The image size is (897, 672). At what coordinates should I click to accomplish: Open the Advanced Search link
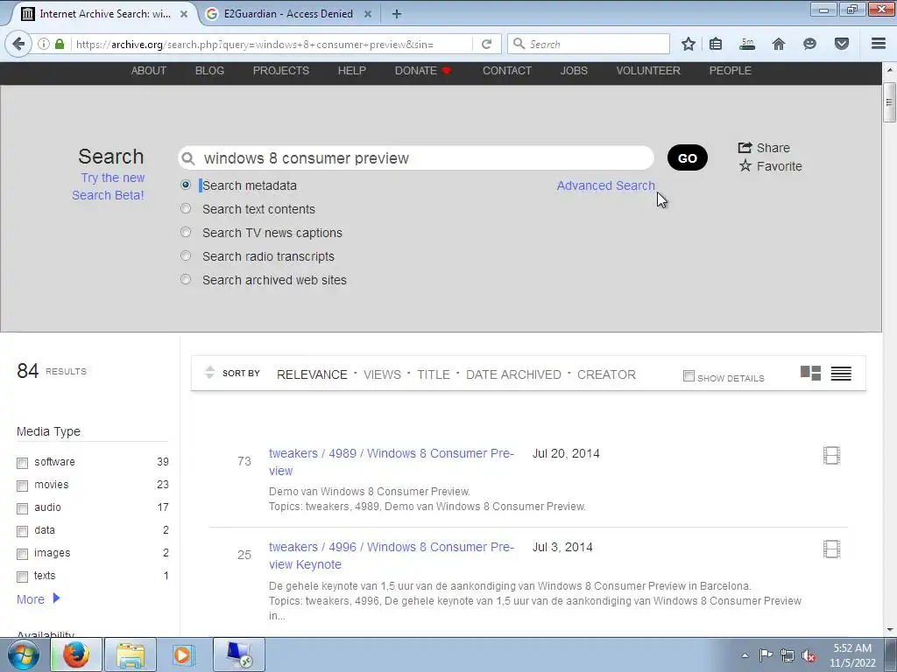click(605, 185)
